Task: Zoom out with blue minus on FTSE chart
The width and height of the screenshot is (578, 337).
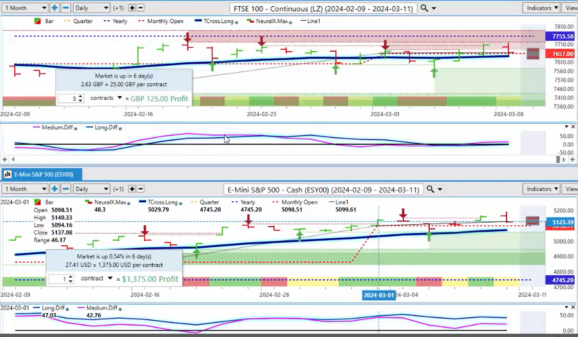Action: point(65,8)
